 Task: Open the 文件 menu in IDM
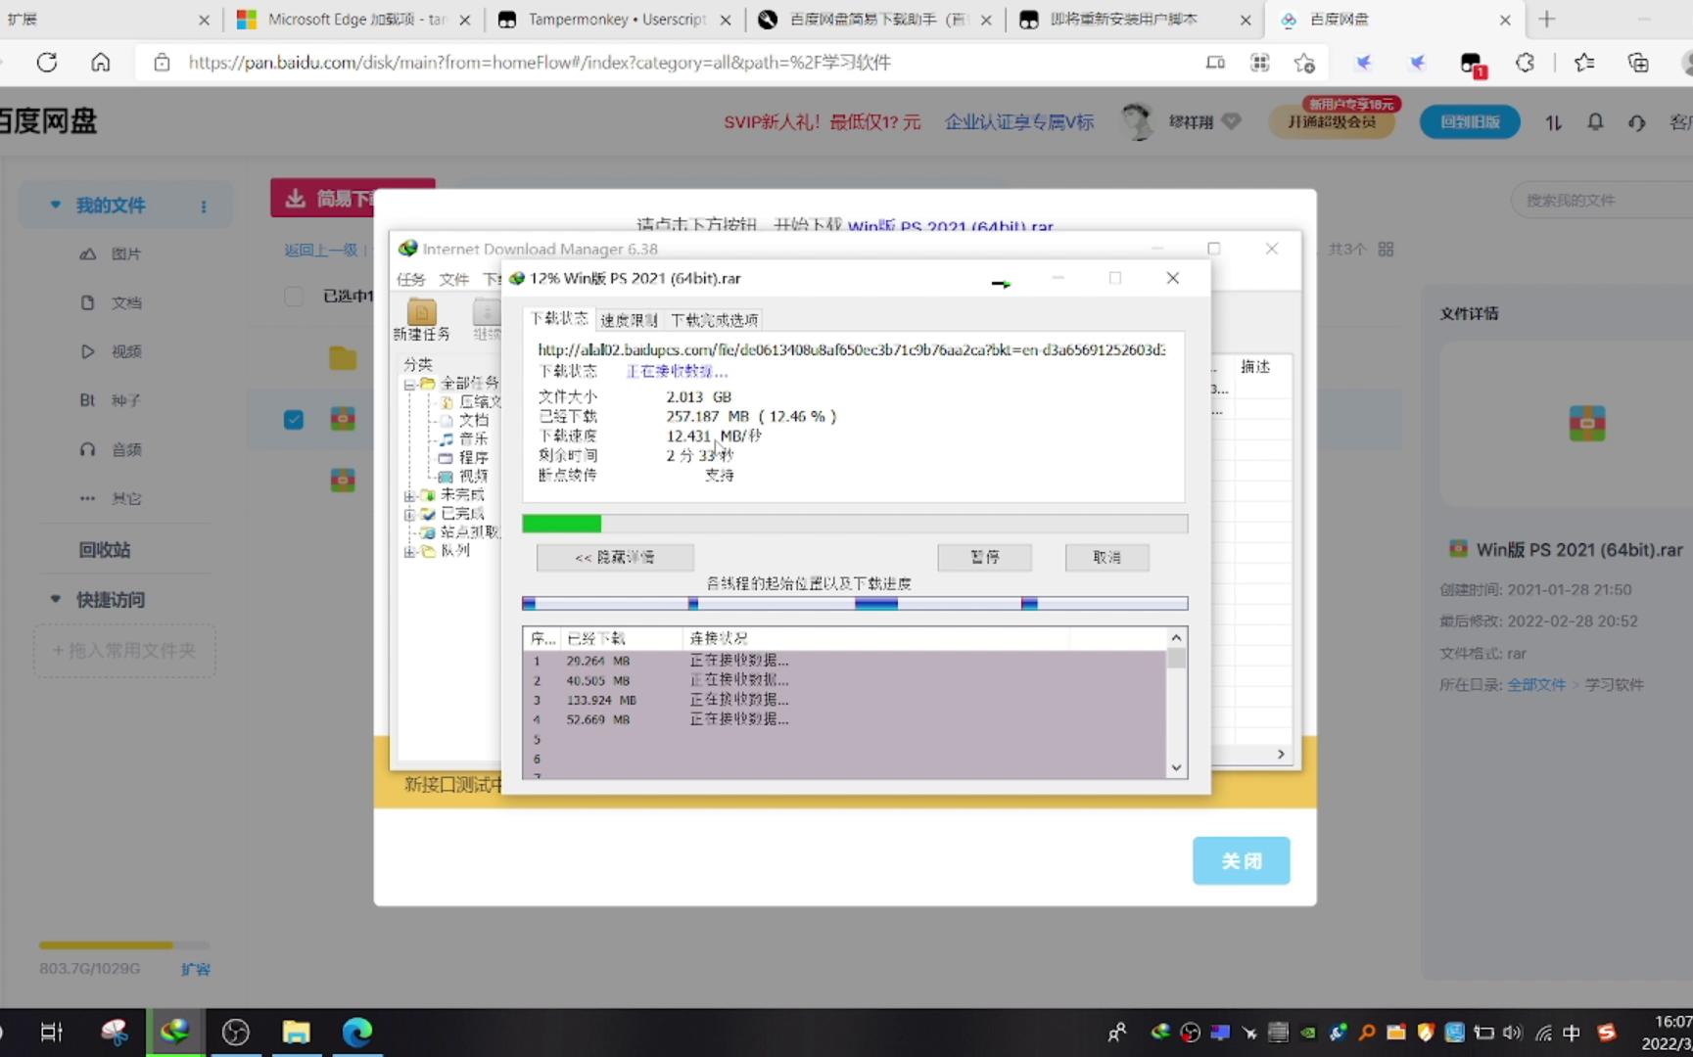coord(453,280)
